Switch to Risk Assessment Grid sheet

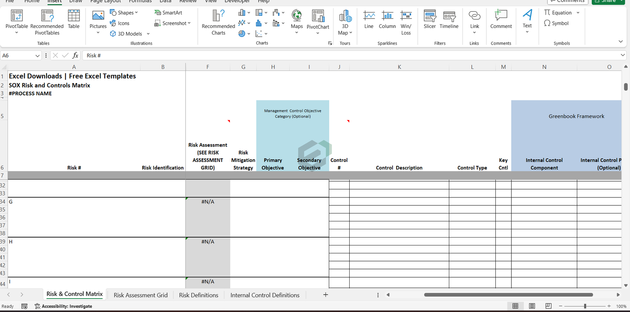click(x=141, y=295)
